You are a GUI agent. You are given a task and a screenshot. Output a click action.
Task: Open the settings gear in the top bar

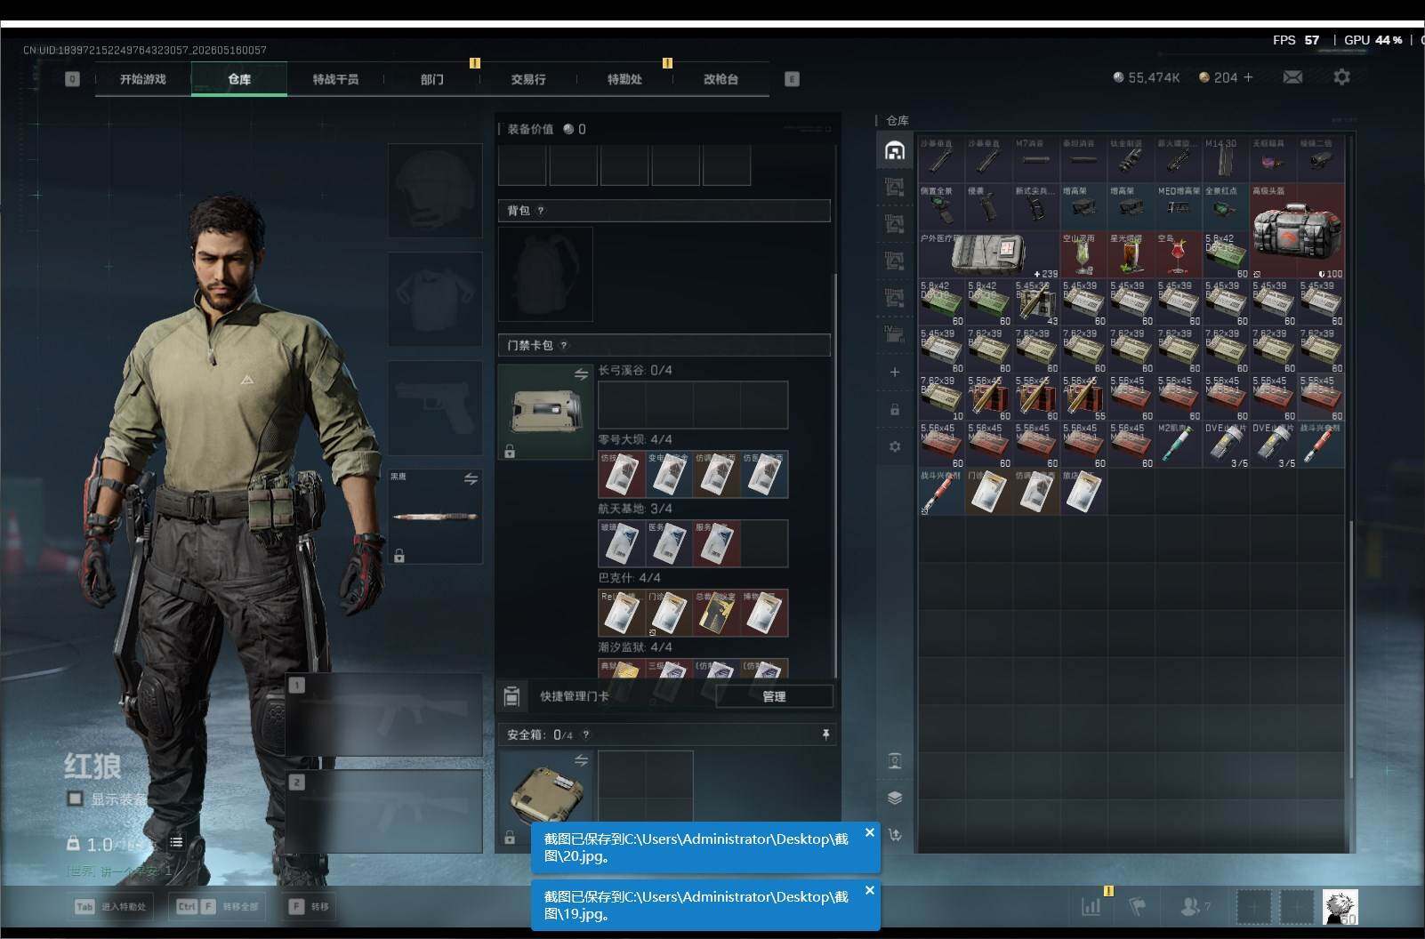tap(1341, 77)
